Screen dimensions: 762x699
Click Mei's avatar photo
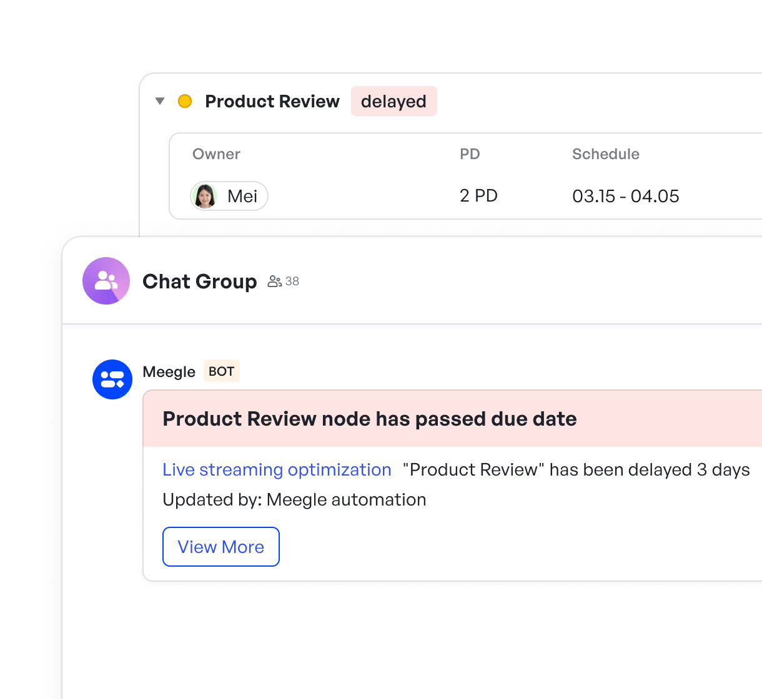click(205, 196)
